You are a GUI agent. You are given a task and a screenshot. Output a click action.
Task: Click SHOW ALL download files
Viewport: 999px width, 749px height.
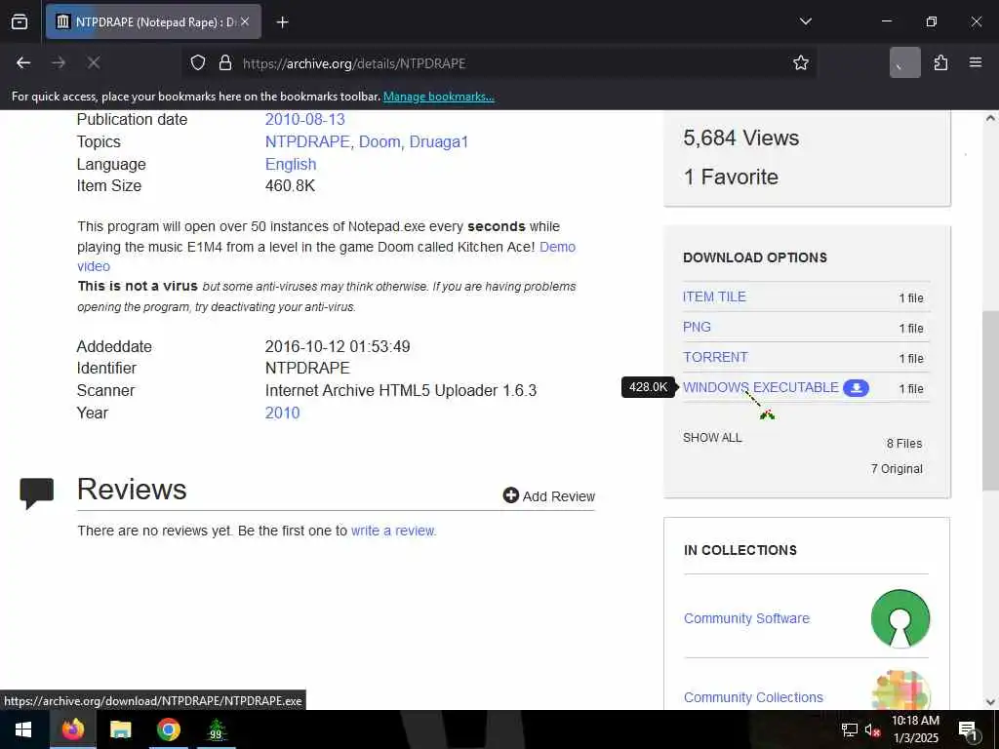point(712,438)
